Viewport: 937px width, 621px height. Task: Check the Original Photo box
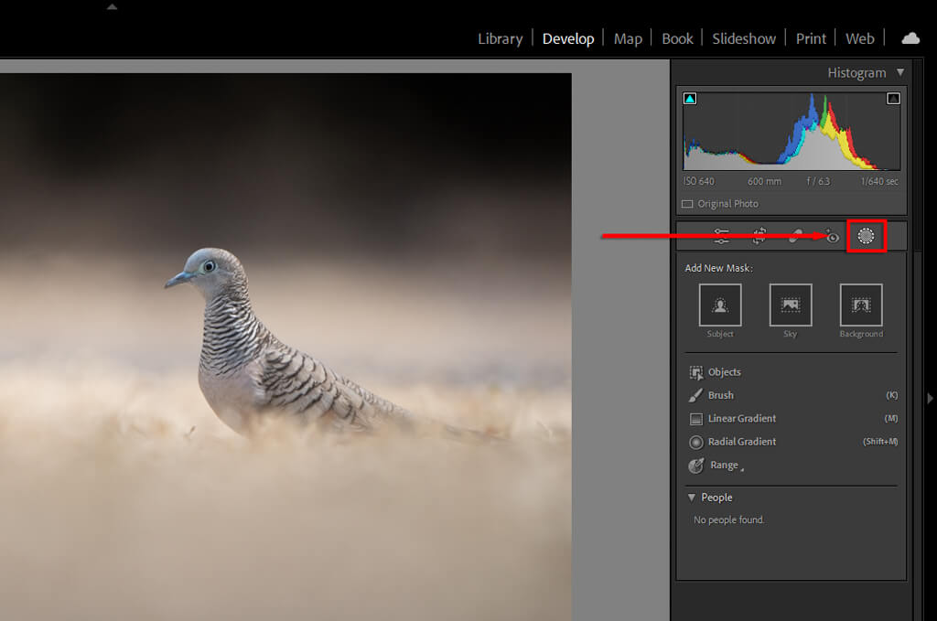[x=688, y=204]
